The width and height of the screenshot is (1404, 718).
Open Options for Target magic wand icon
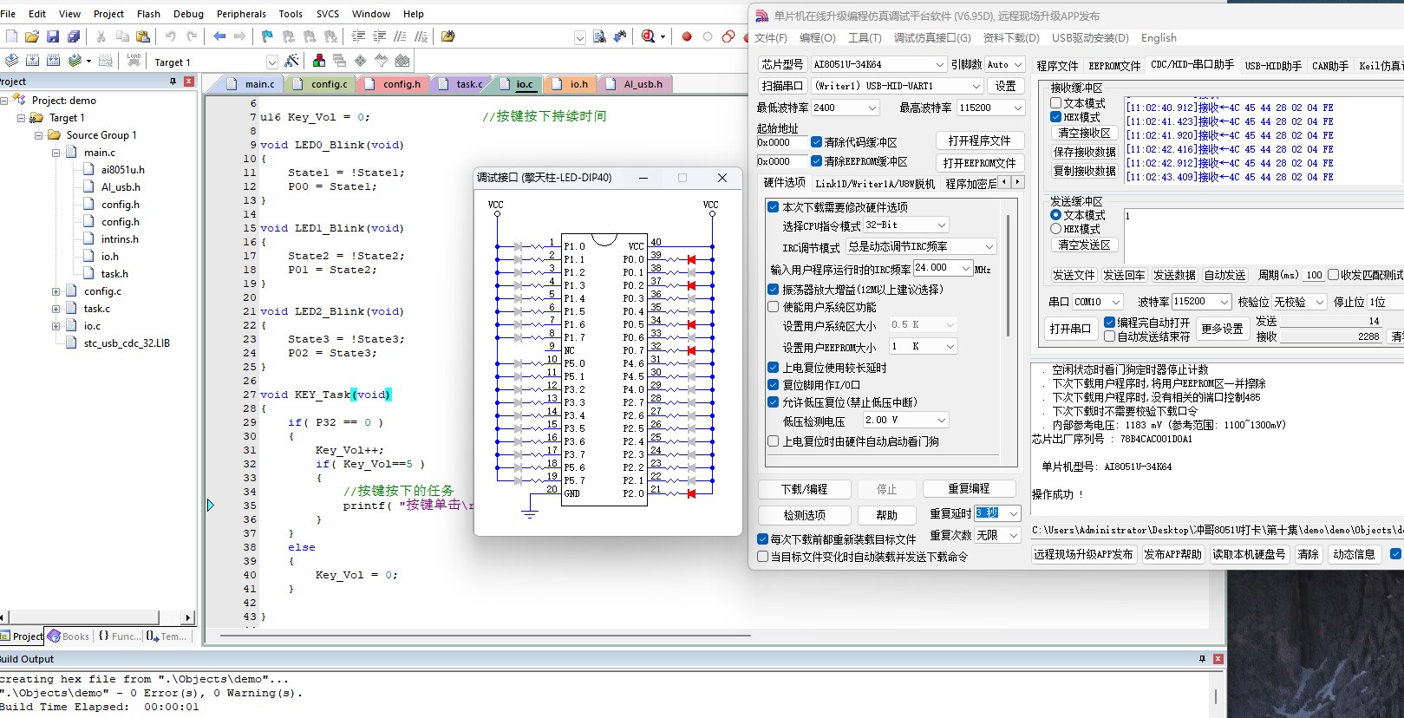click(291, 61)
